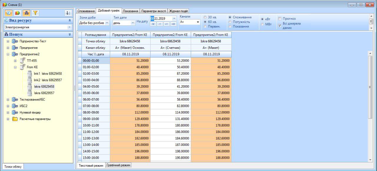The width and height of the screenshot is (377, 171).
Task: Open the Электроэнергия resource dropdown
Action: [x=70, y=27]
